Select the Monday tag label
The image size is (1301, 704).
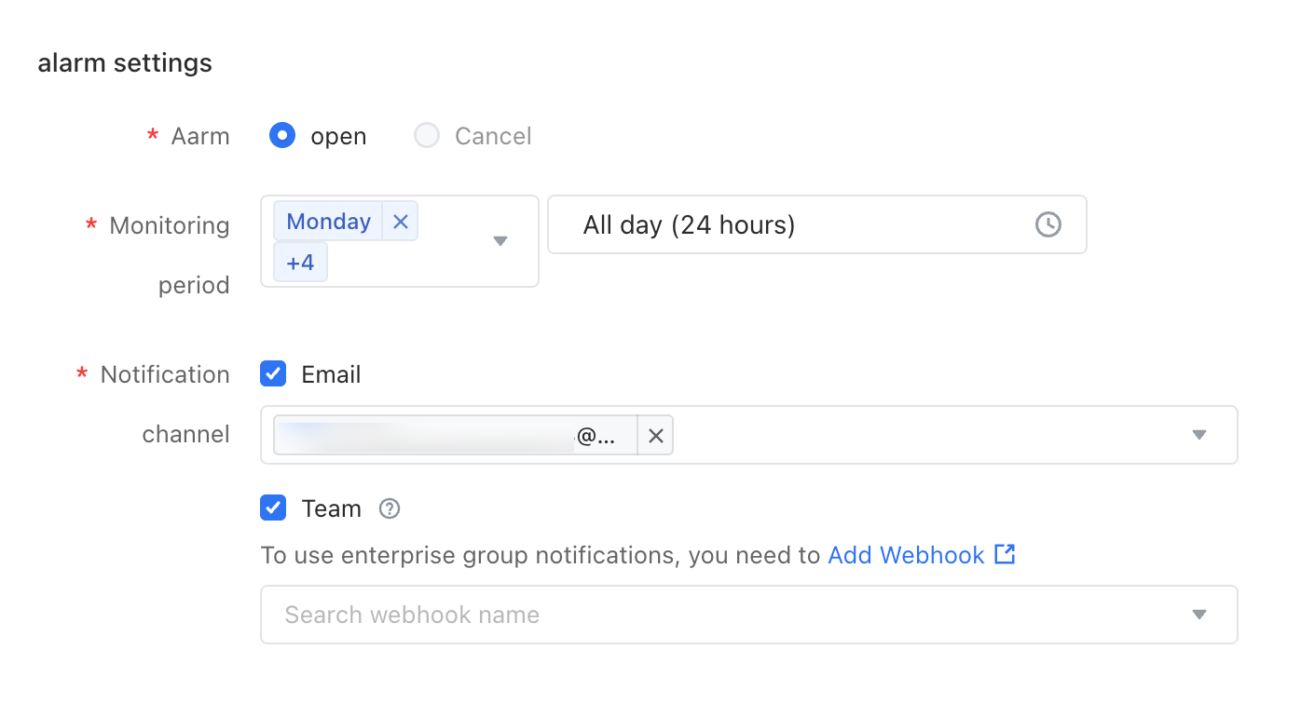coord(329,222)
